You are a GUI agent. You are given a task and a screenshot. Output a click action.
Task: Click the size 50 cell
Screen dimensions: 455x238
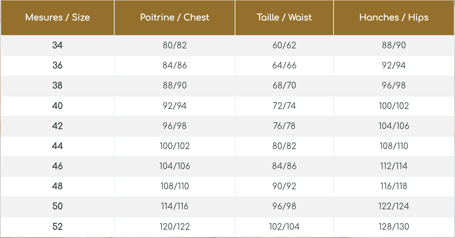coord(57,206)
